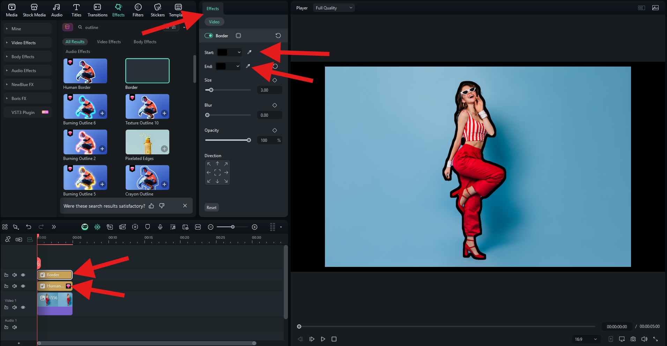
Task: Close the search feedback bar
Action: (x=185, y=206)
